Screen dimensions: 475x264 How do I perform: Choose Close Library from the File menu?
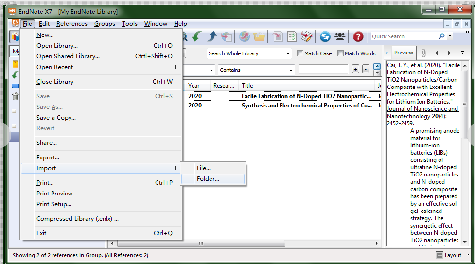[102, 82]
